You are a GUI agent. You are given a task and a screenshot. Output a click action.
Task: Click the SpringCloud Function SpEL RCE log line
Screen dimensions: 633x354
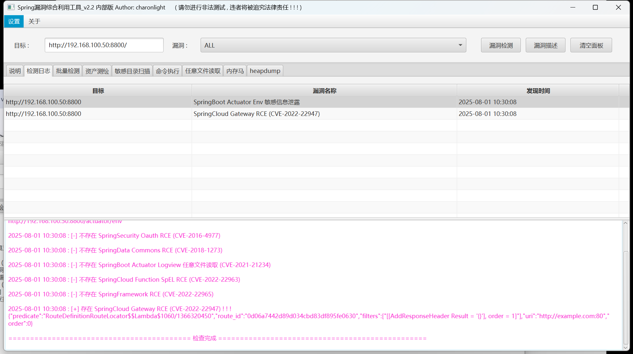124,279
